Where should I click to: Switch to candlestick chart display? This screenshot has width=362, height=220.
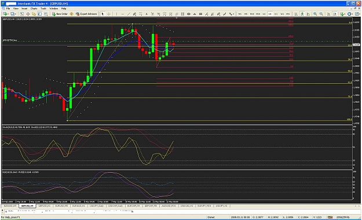(x=302, y=14)
